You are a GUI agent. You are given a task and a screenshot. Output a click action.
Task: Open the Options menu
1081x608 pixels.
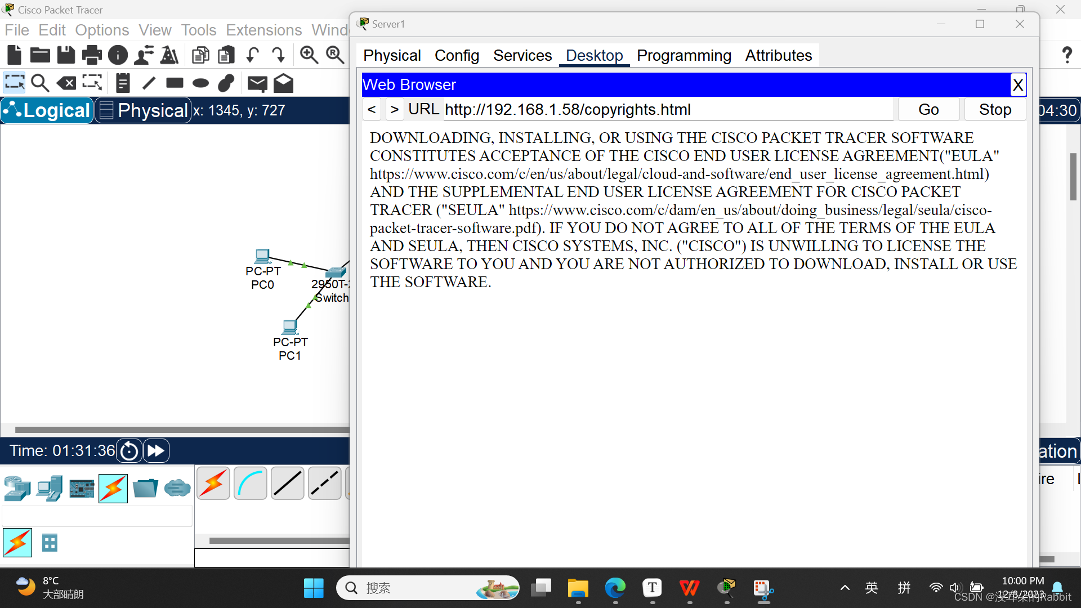102,30
